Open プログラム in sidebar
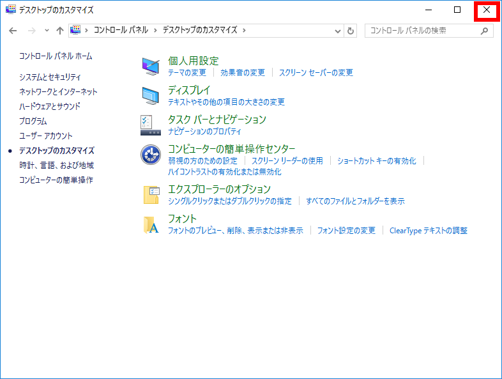 33,121
